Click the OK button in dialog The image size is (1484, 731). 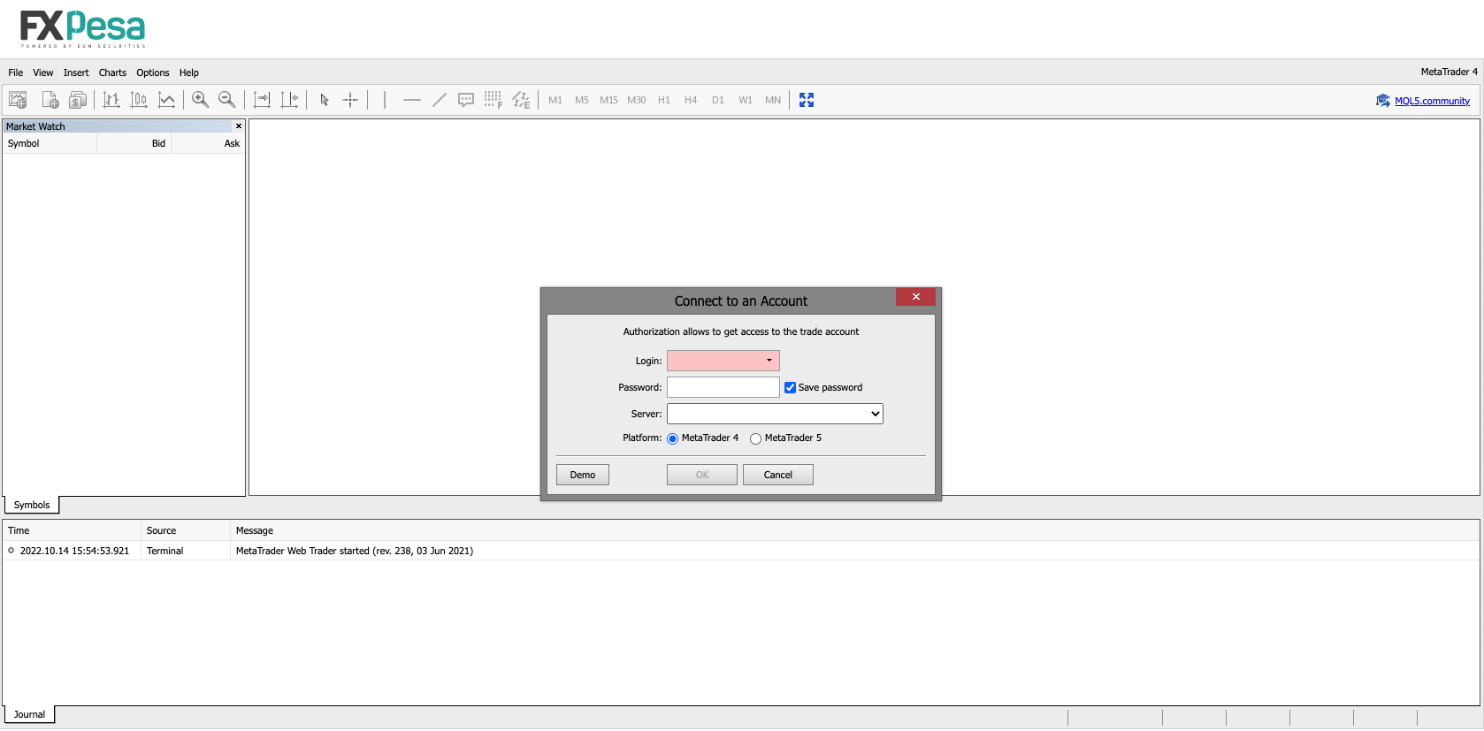point(702,475)
